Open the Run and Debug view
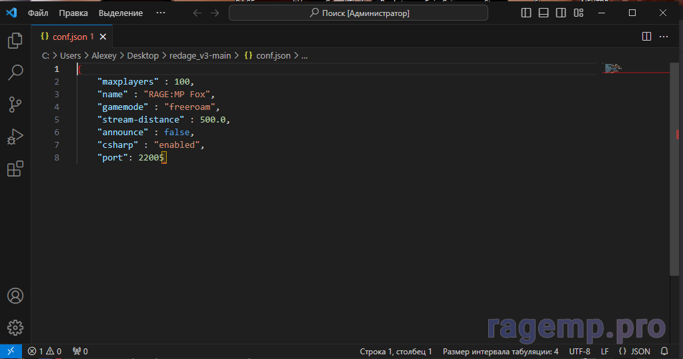Image resolution: width=683 pixels, height=359 pixels. 15,137
